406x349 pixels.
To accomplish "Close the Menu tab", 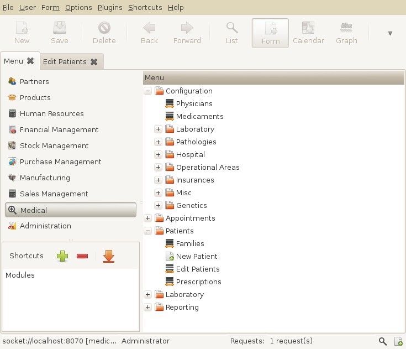I will pyautogui.click(x=30, y=61).
